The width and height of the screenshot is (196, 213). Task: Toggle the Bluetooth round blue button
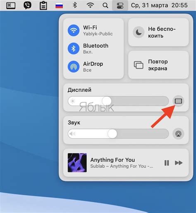click(74, 49)
